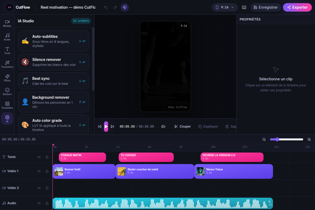This screenshot has width=315, height=210.
Task: Open the Texte sidebar tab
Action: pyautogui.click(x=7, y=51)
